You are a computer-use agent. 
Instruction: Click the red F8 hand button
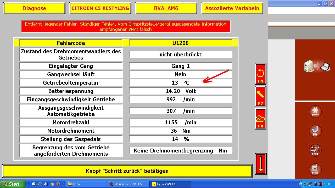(x=260, y=119)
